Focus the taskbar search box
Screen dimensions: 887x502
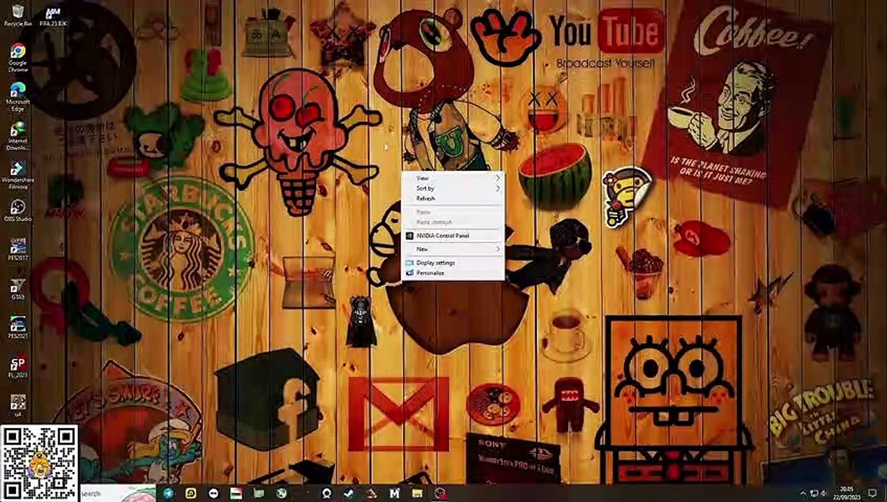[117, 493]
